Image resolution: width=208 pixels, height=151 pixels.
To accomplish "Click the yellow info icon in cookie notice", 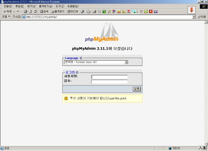I will point(66,99).
